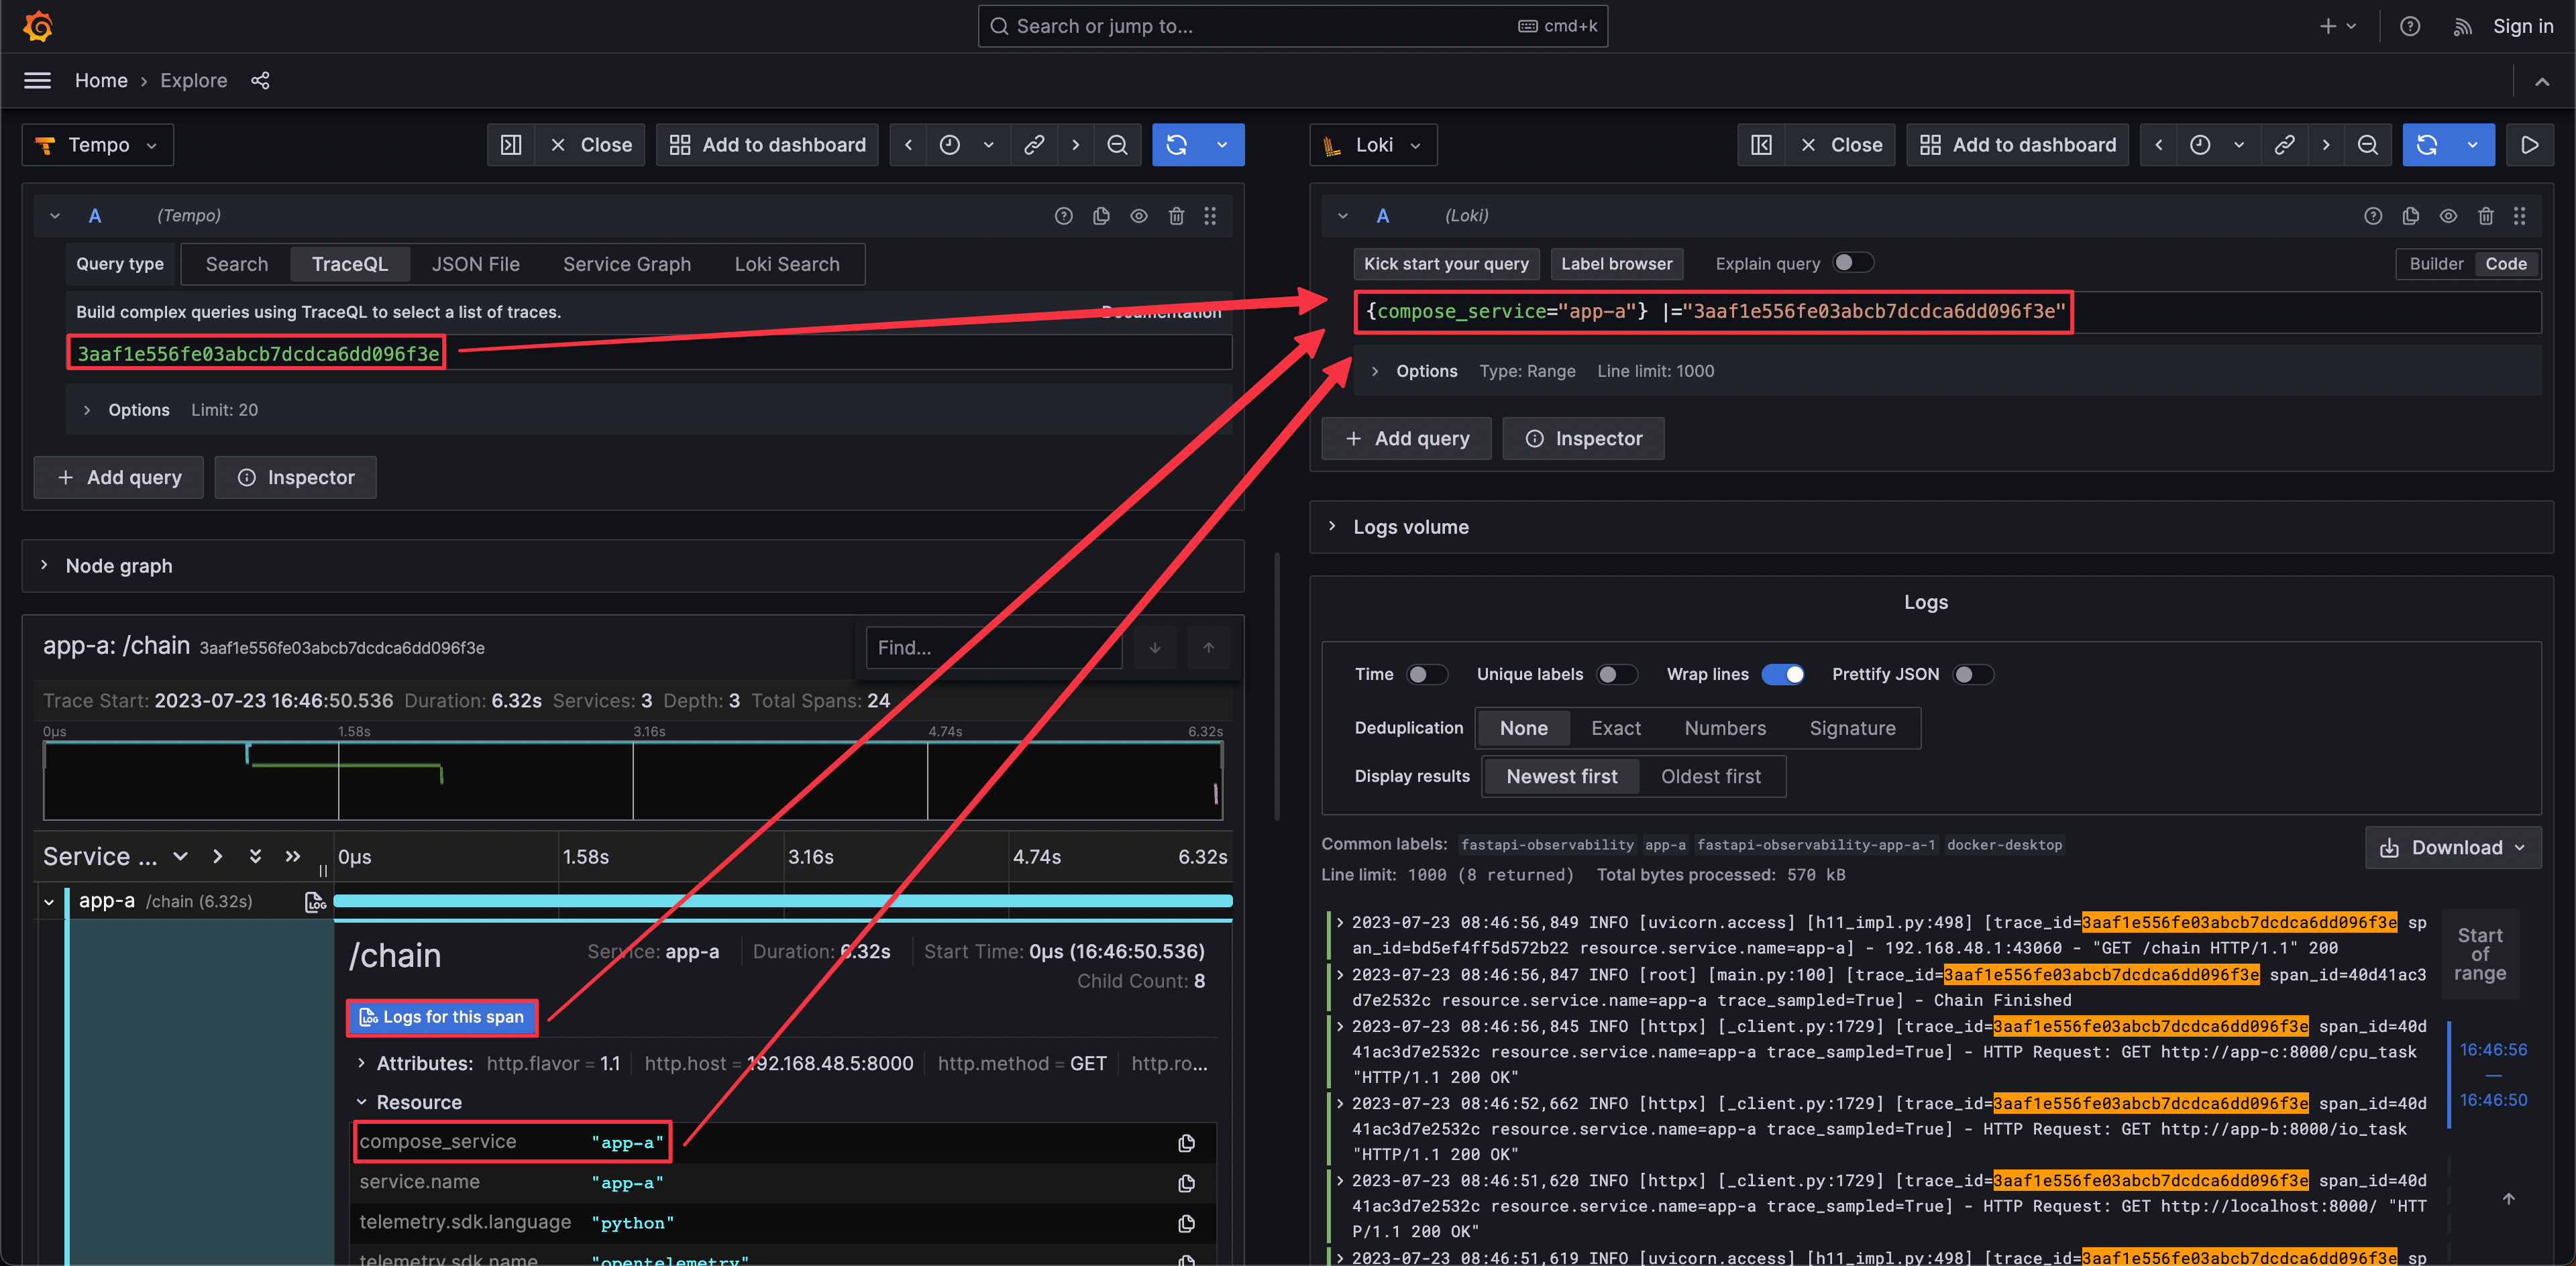Click Logs for this span button
Viewport: 2576px width, 1266px height.
coord(442,1016)
